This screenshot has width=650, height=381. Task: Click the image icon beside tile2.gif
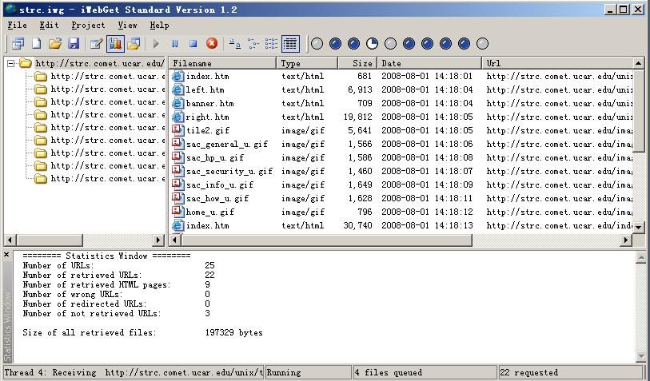(177, 130)
